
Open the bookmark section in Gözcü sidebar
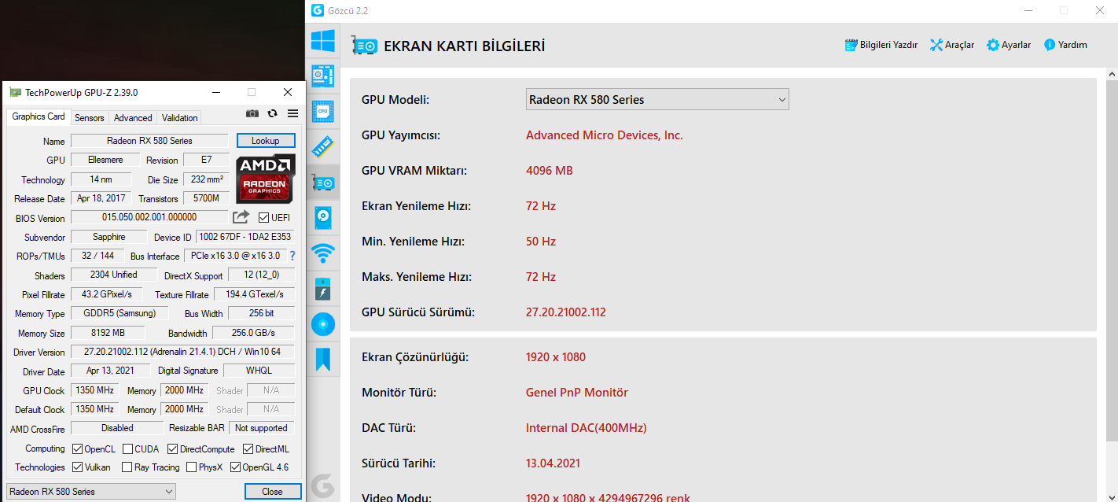click(323, 359)
